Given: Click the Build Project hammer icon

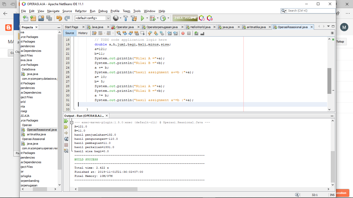Looking at the screenshot, I should tap(126, 18).
